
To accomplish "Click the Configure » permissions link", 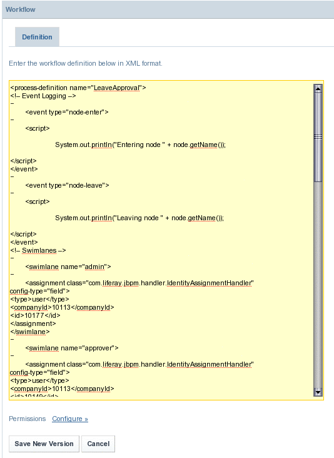I will (70, 419).
